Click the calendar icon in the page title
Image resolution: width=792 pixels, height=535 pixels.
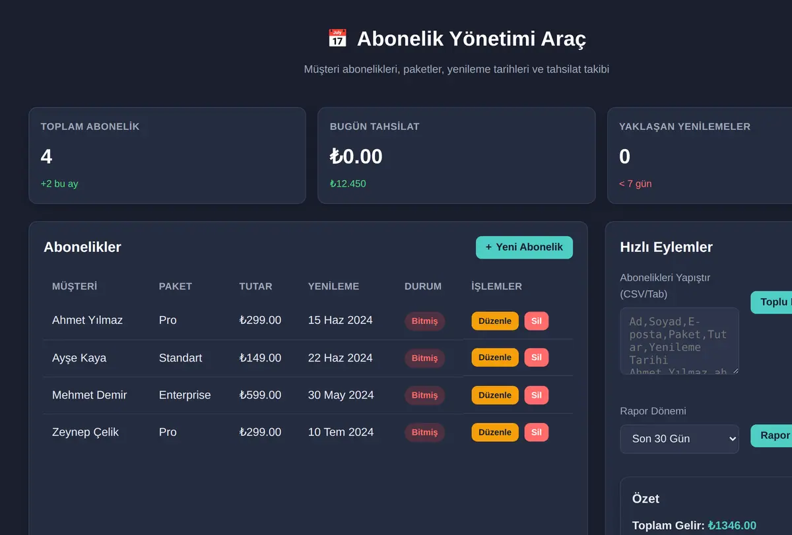pos(337,38)
